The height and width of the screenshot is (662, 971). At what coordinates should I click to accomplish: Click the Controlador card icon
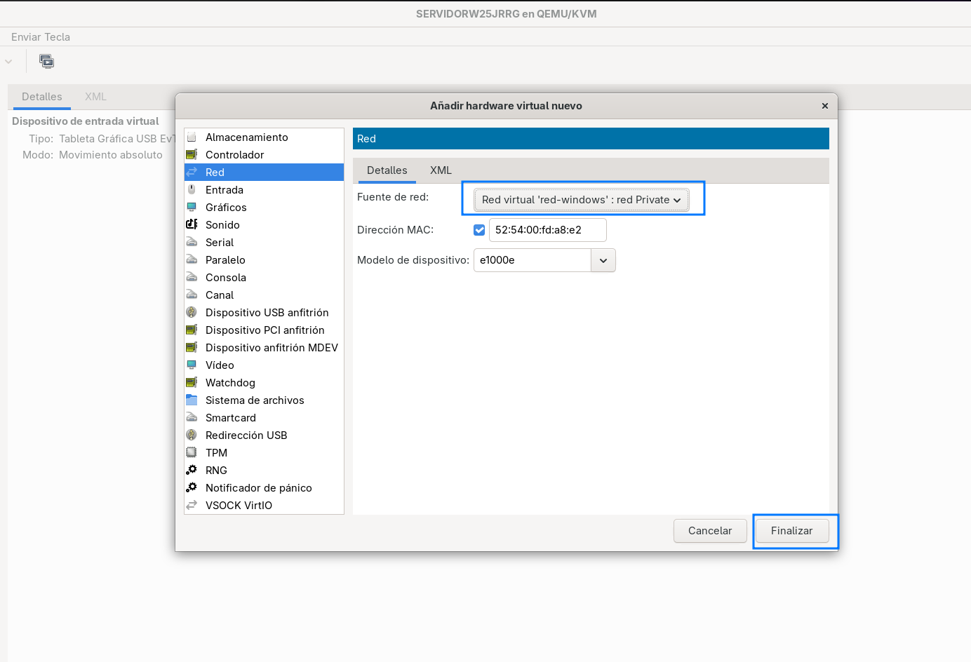192,155
